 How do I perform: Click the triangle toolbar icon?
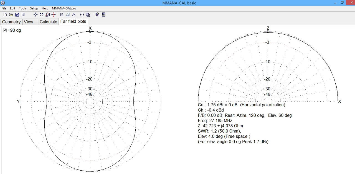(74, 15)
